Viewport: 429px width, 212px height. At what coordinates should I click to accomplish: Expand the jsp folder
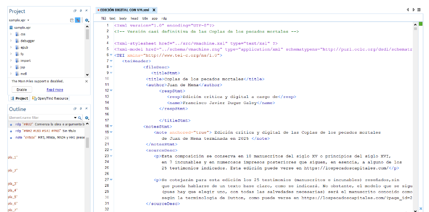click(x=11, y=67)
